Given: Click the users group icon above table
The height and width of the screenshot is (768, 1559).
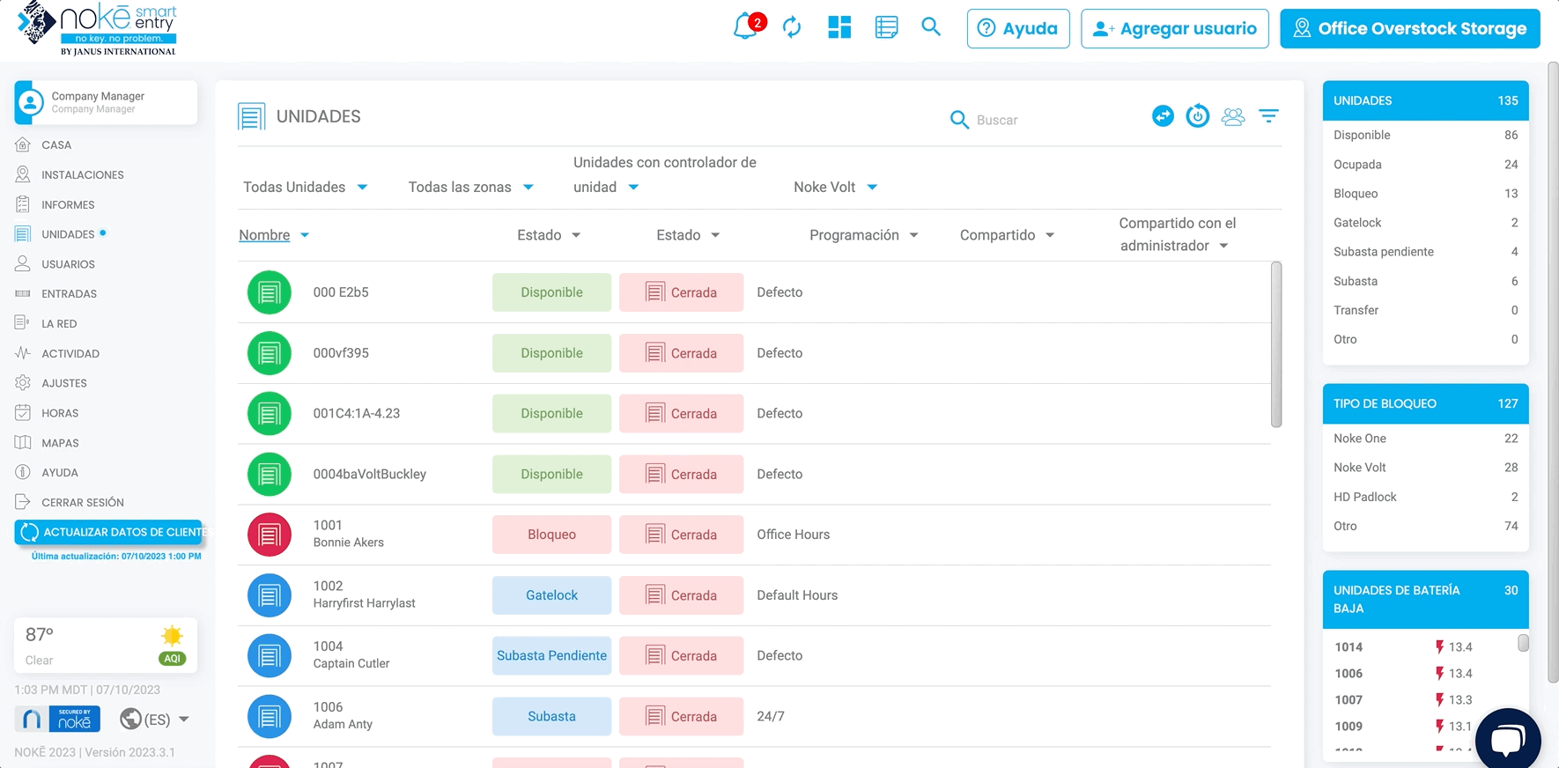Looking at the screenshot, I should [x=1233, y=116].
